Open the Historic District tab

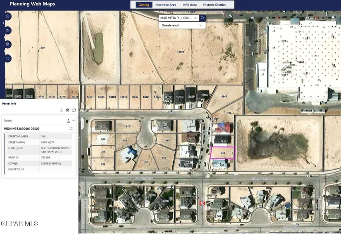(x=215, y=5)
